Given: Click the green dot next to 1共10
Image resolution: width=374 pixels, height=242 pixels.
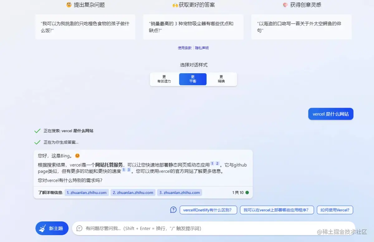Looking at the screenshot, I should (248, 193).
